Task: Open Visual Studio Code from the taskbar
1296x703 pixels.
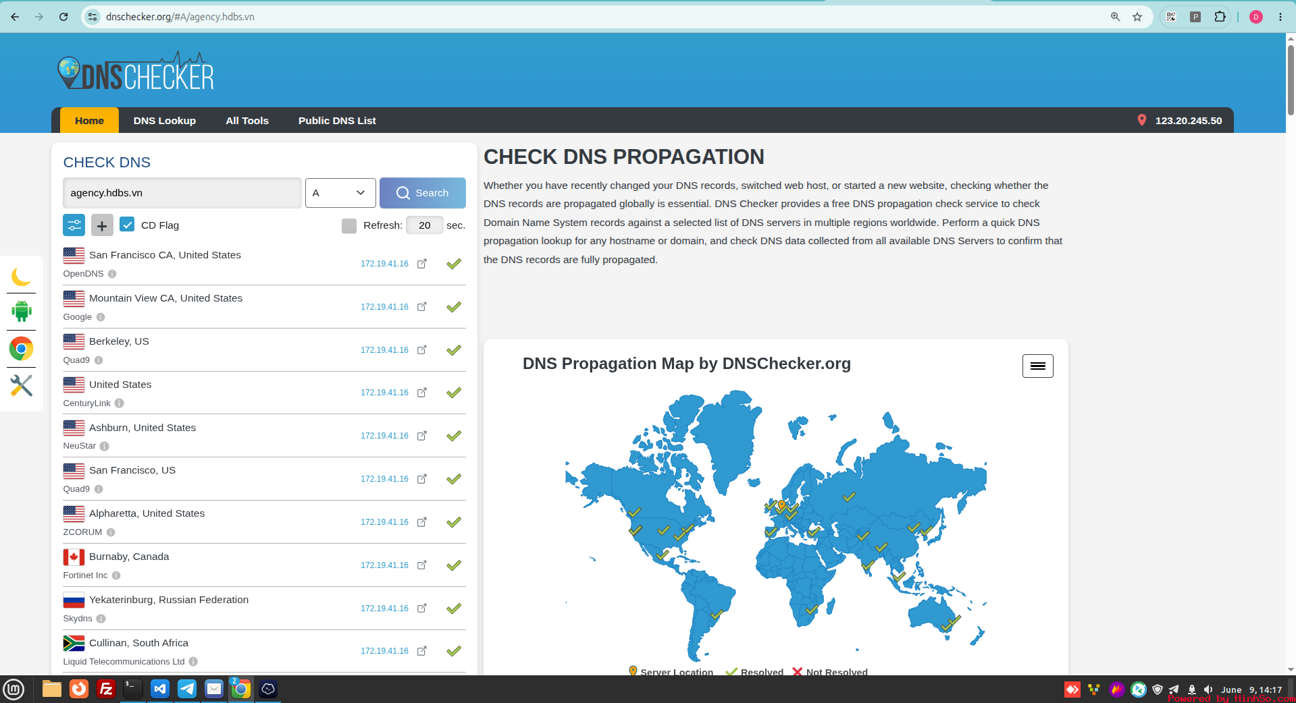Action: coord(160,689)
